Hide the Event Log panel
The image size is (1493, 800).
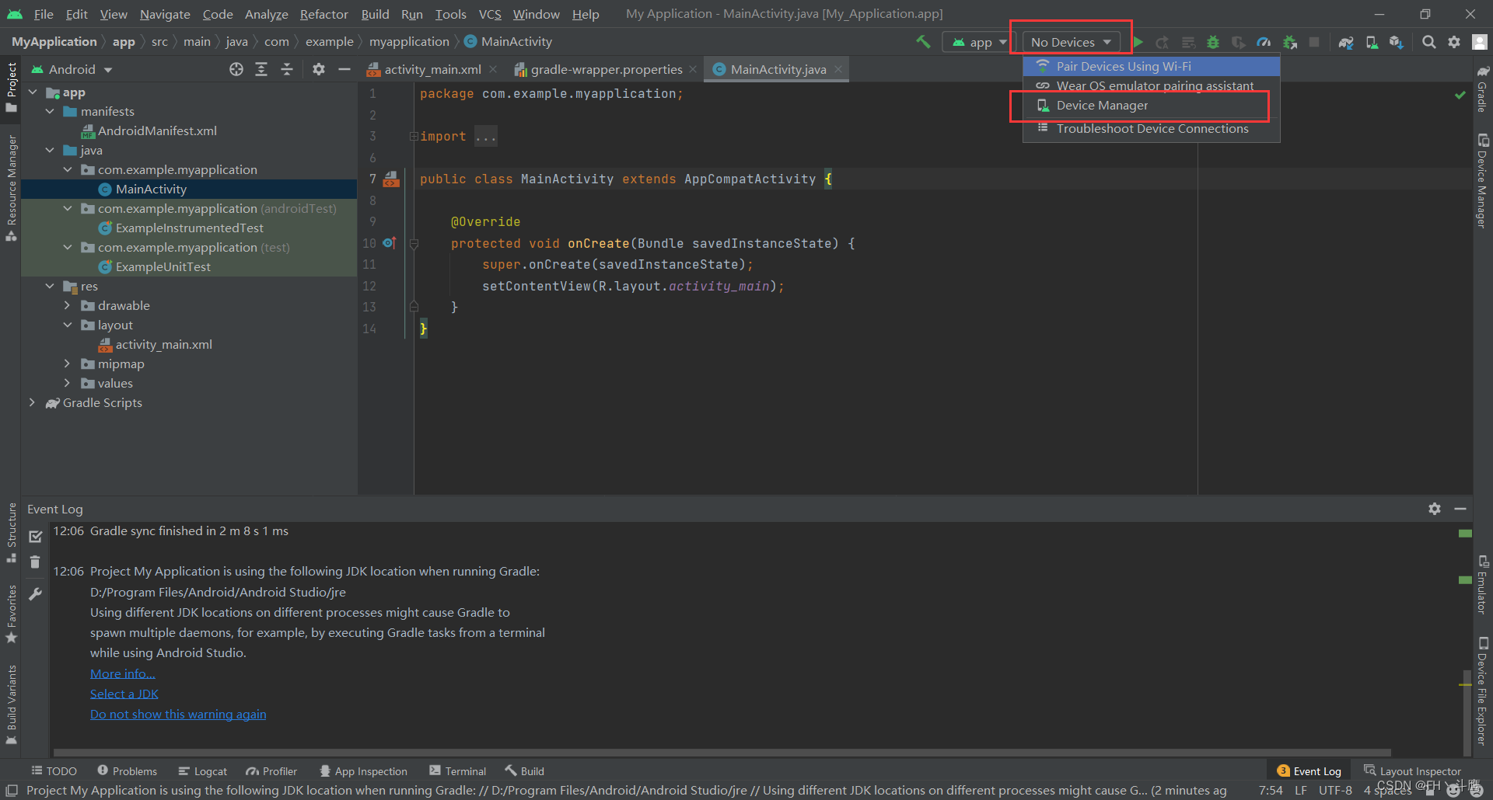[1460, 509]
